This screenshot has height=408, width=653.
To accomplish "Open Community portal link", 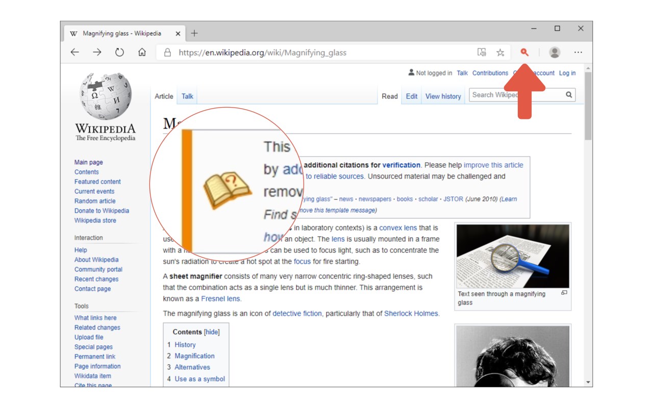I will tap(98, 269).
